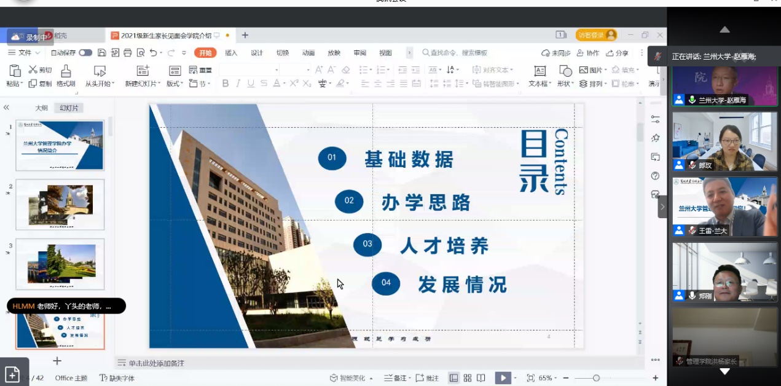Click the Share (分享) button

(x=617, y=53)
